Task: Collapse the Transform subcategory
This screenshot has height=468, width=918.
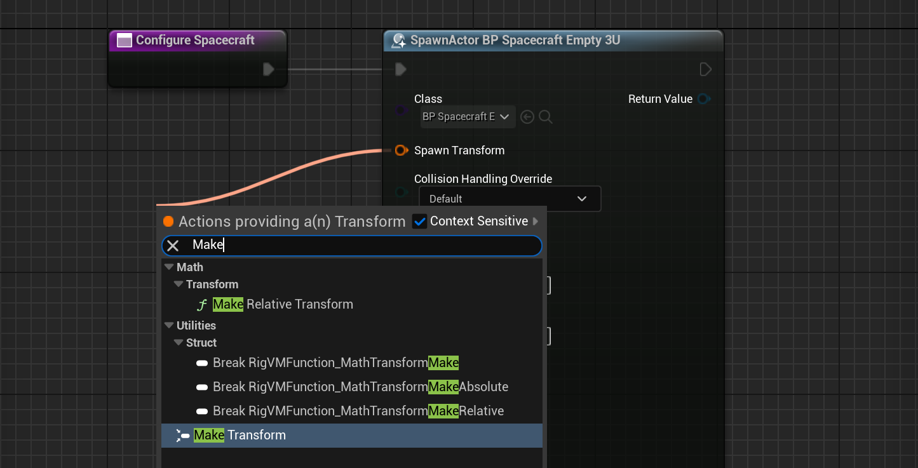Action: click(179, 284)
